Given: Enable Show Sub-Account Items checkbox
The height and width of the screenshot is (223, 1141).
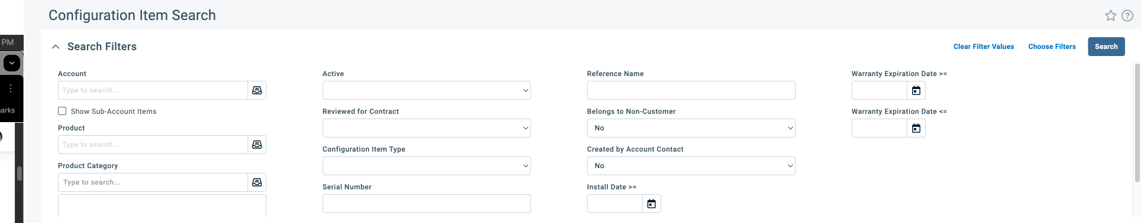Looking at the screenshot, I should tap(62, 111).
